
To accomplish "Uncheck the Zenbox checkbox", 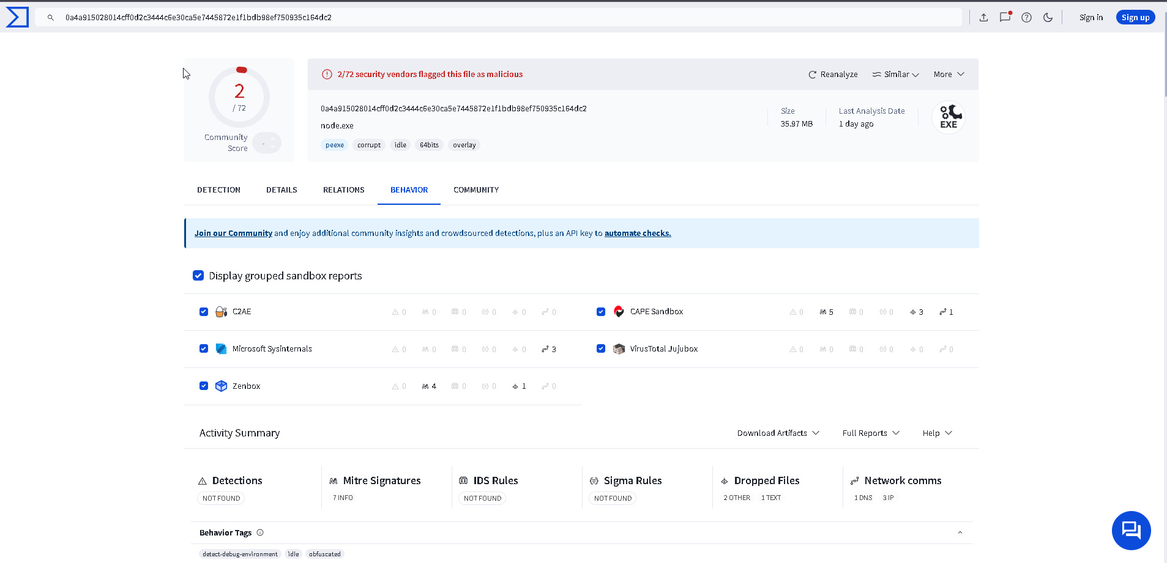I will (x=204, y=386).
